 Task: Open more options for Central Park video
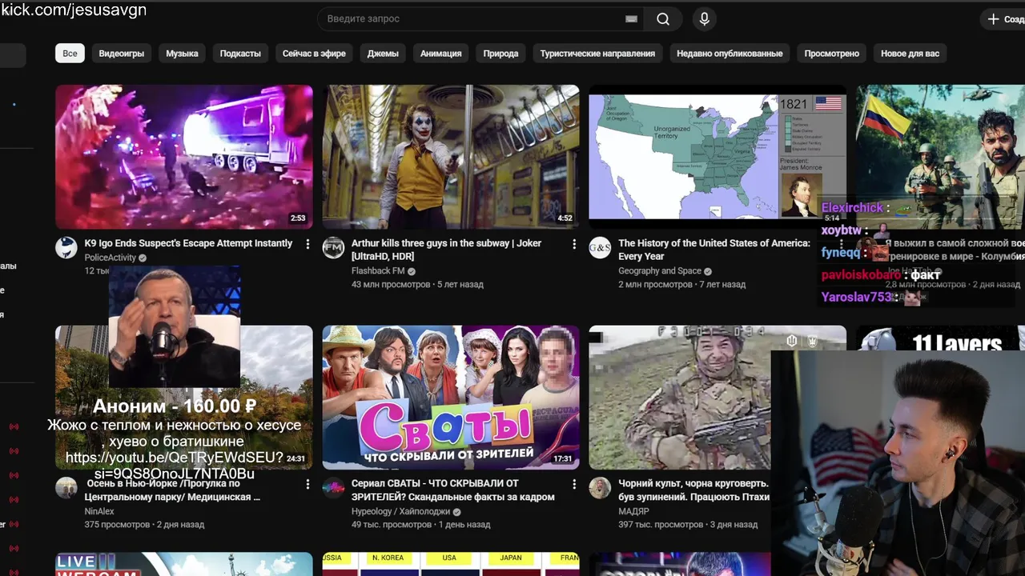(307, 484)
